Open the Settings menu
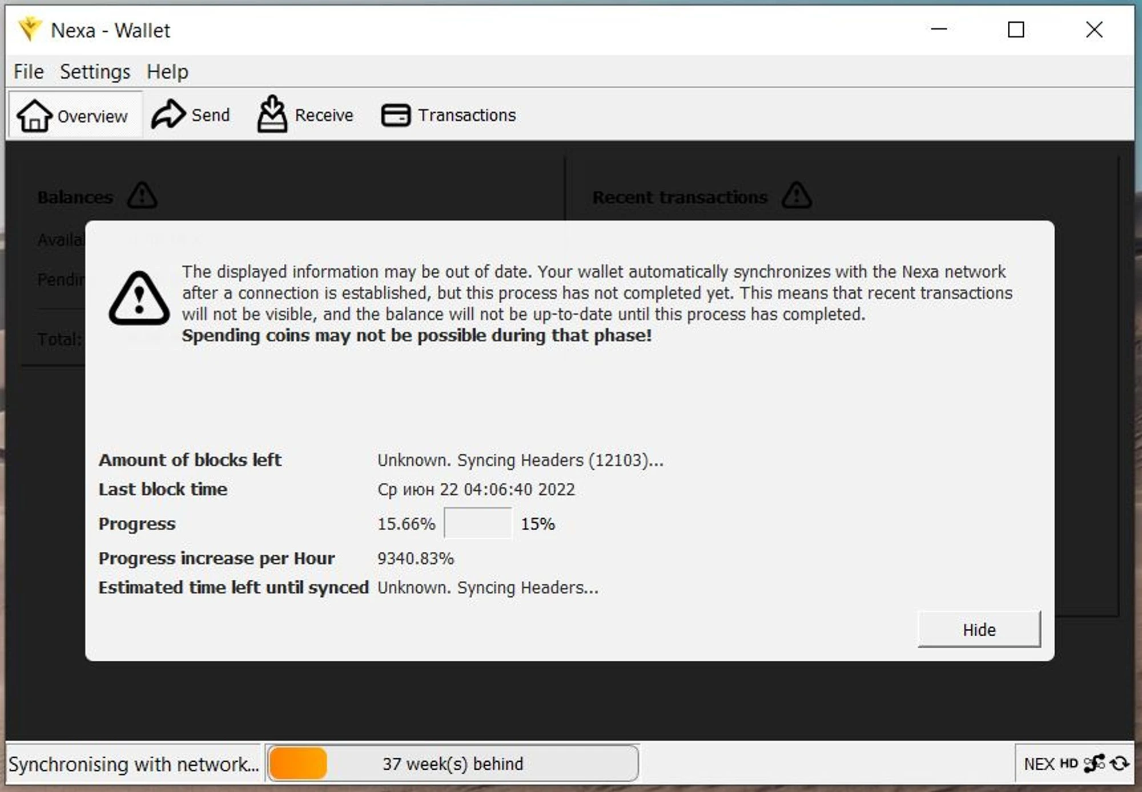The image size is (1142, 792). [x=95, y=72]
